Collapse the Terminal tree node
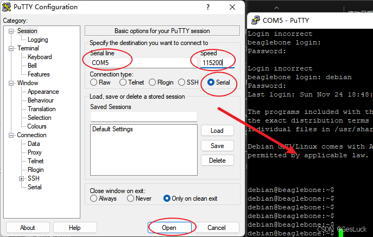Viewport: 373px width, 237px height. point(11,48)
